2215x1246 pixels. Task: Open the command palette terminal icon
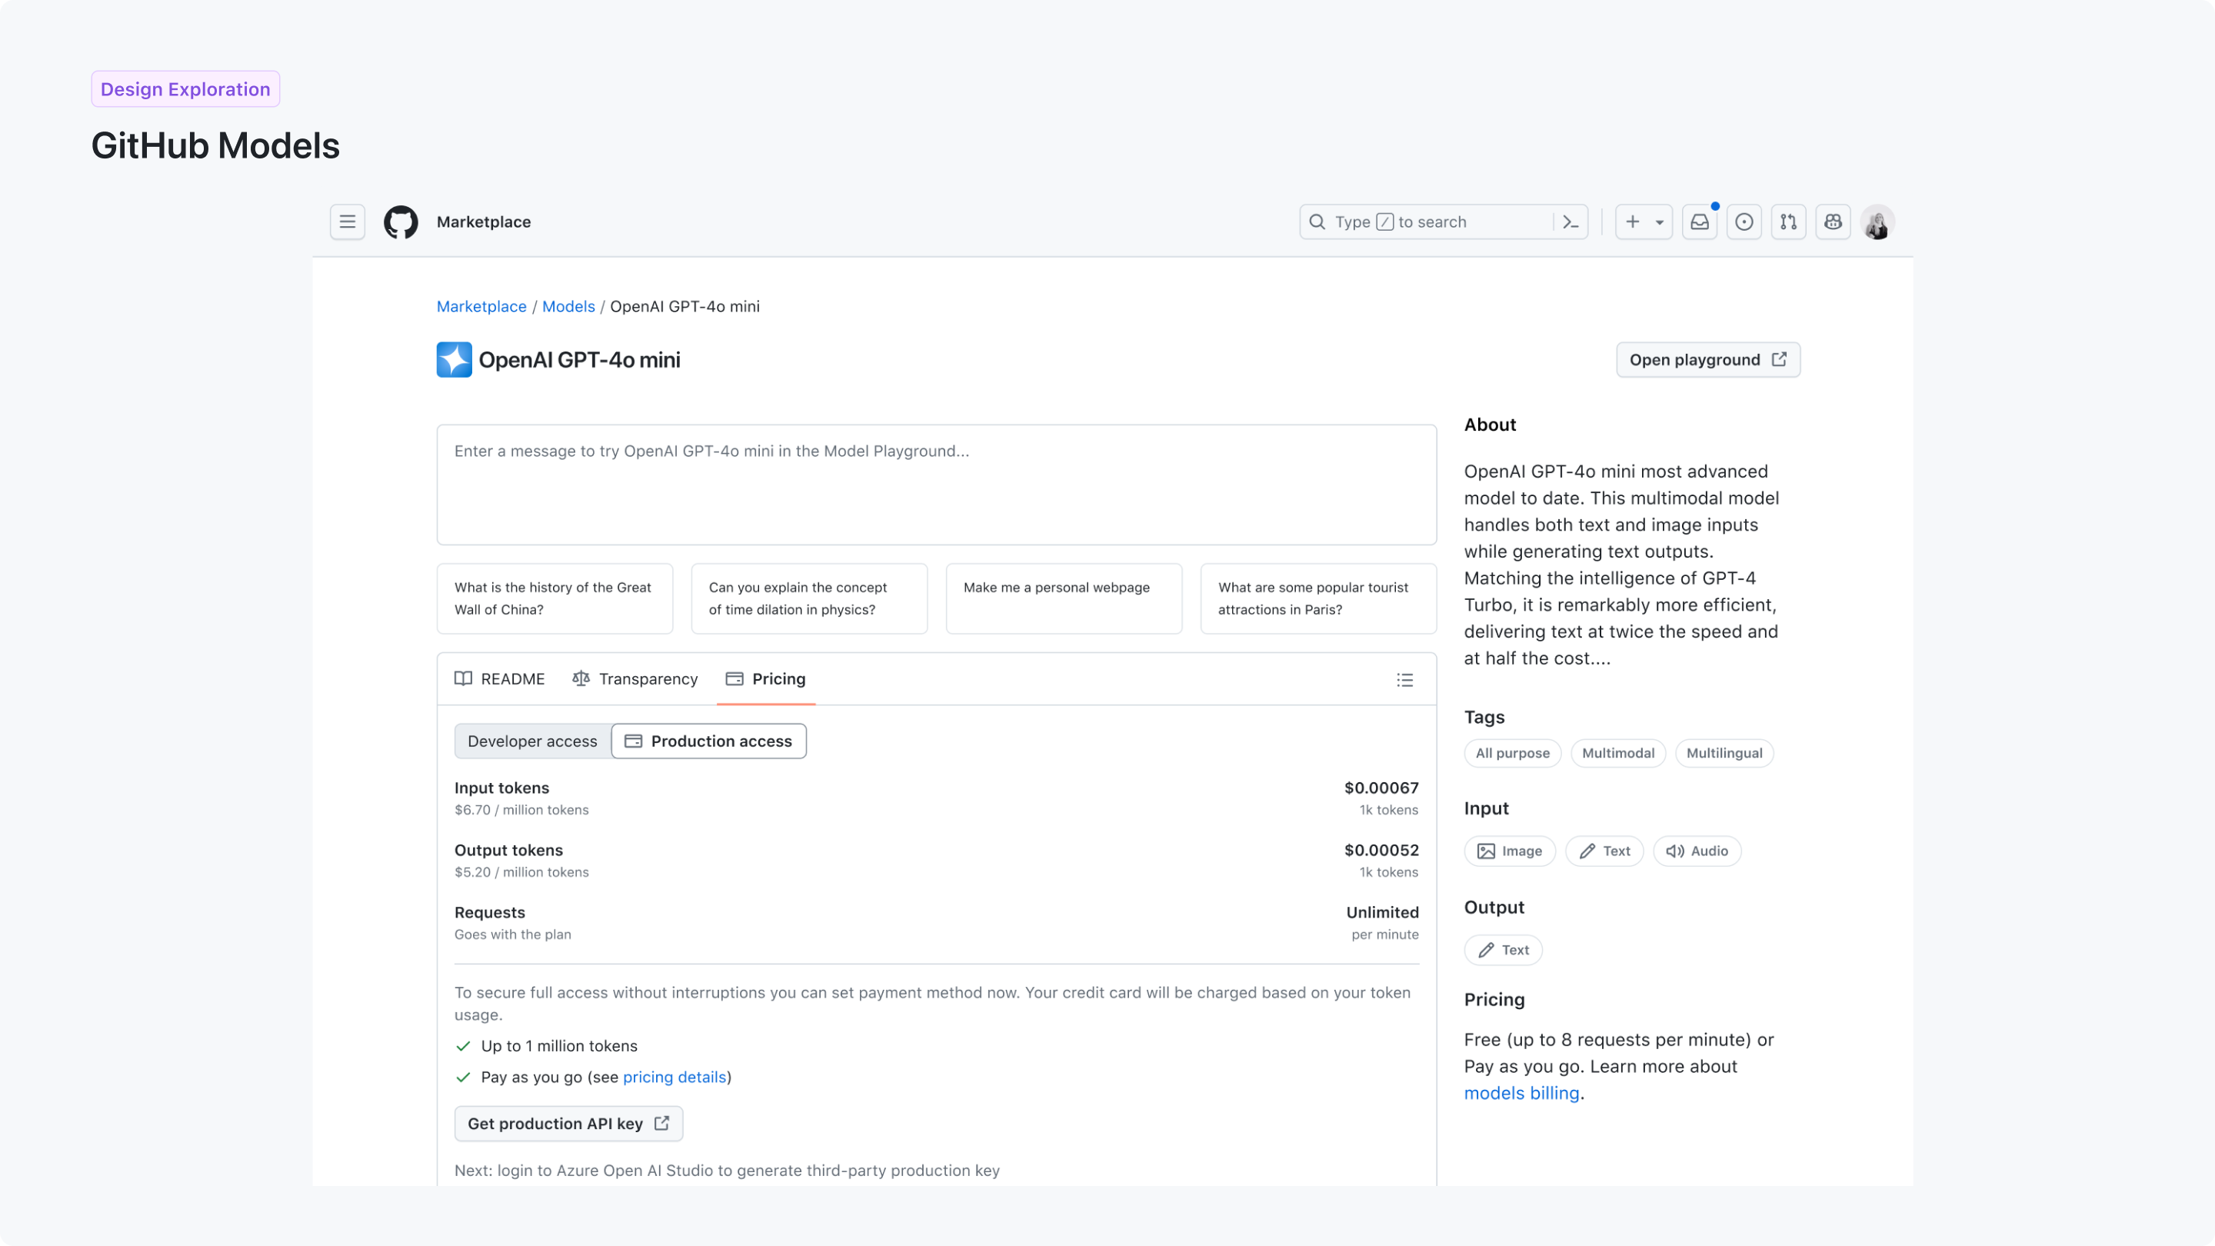(x=1570, y=222)
